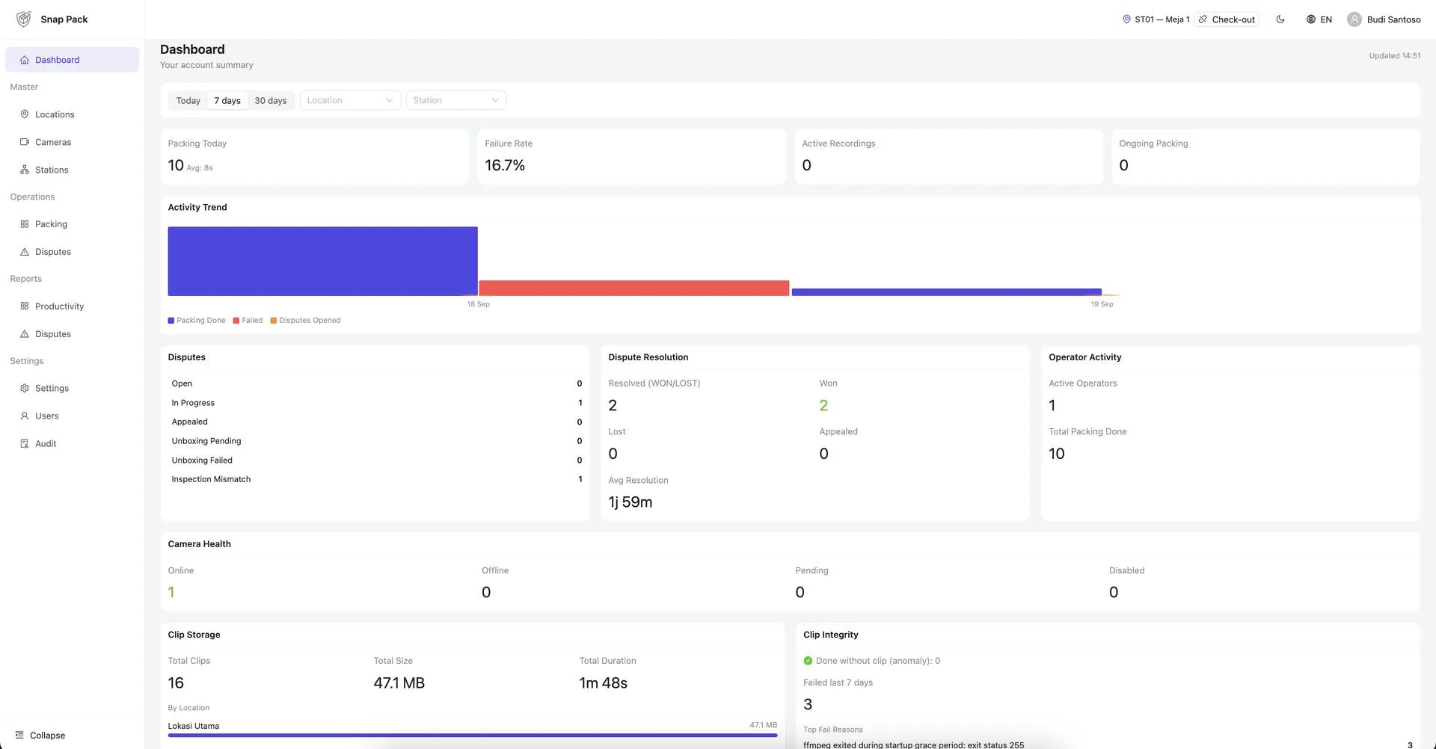Click the In Progress disputes row

coord(376,403)
